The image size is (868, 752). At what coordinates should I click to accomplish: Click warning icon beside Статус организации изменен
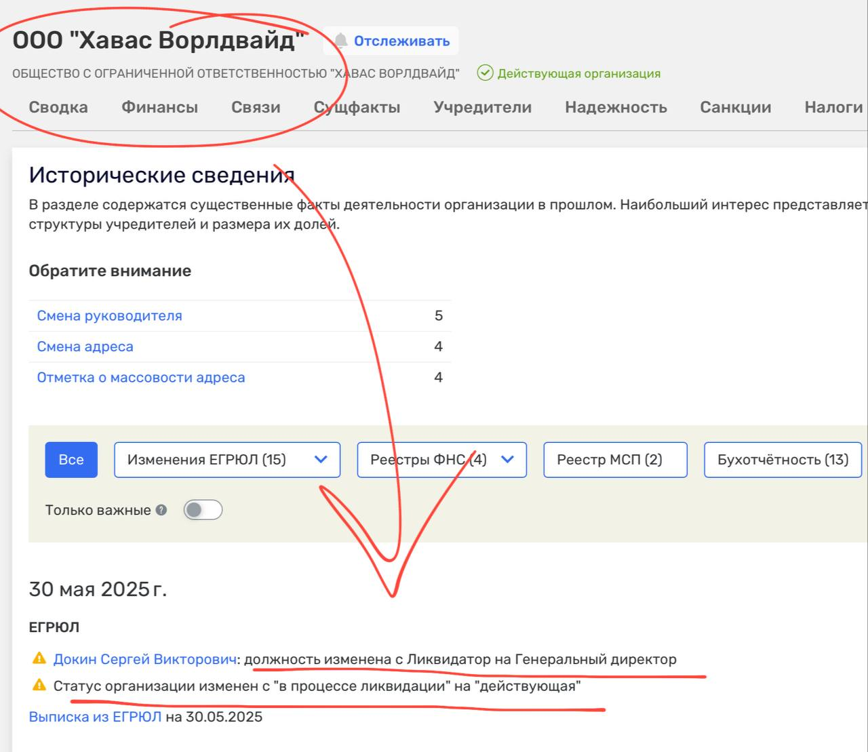point(39,686)
